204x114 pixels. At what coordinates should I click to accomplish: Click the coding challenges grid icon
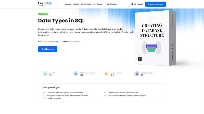coord(137,74)
